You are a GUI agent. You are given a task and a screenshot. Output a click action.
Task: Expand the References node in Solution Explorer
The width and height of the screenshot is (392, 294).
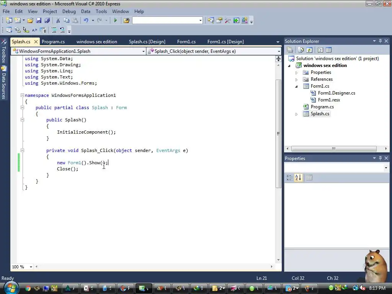297,80
